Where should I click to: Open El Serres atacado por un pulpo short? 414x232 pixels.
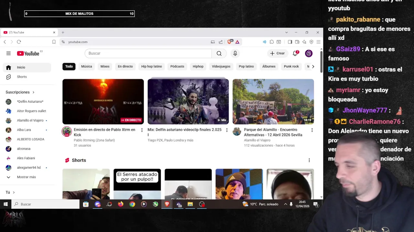[137, 184]
